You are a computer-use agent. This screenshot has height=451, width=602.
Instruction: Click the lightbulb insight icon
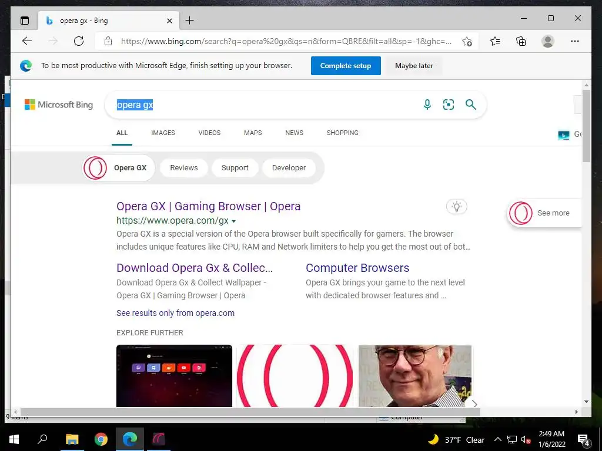click(x=456, y=207)
